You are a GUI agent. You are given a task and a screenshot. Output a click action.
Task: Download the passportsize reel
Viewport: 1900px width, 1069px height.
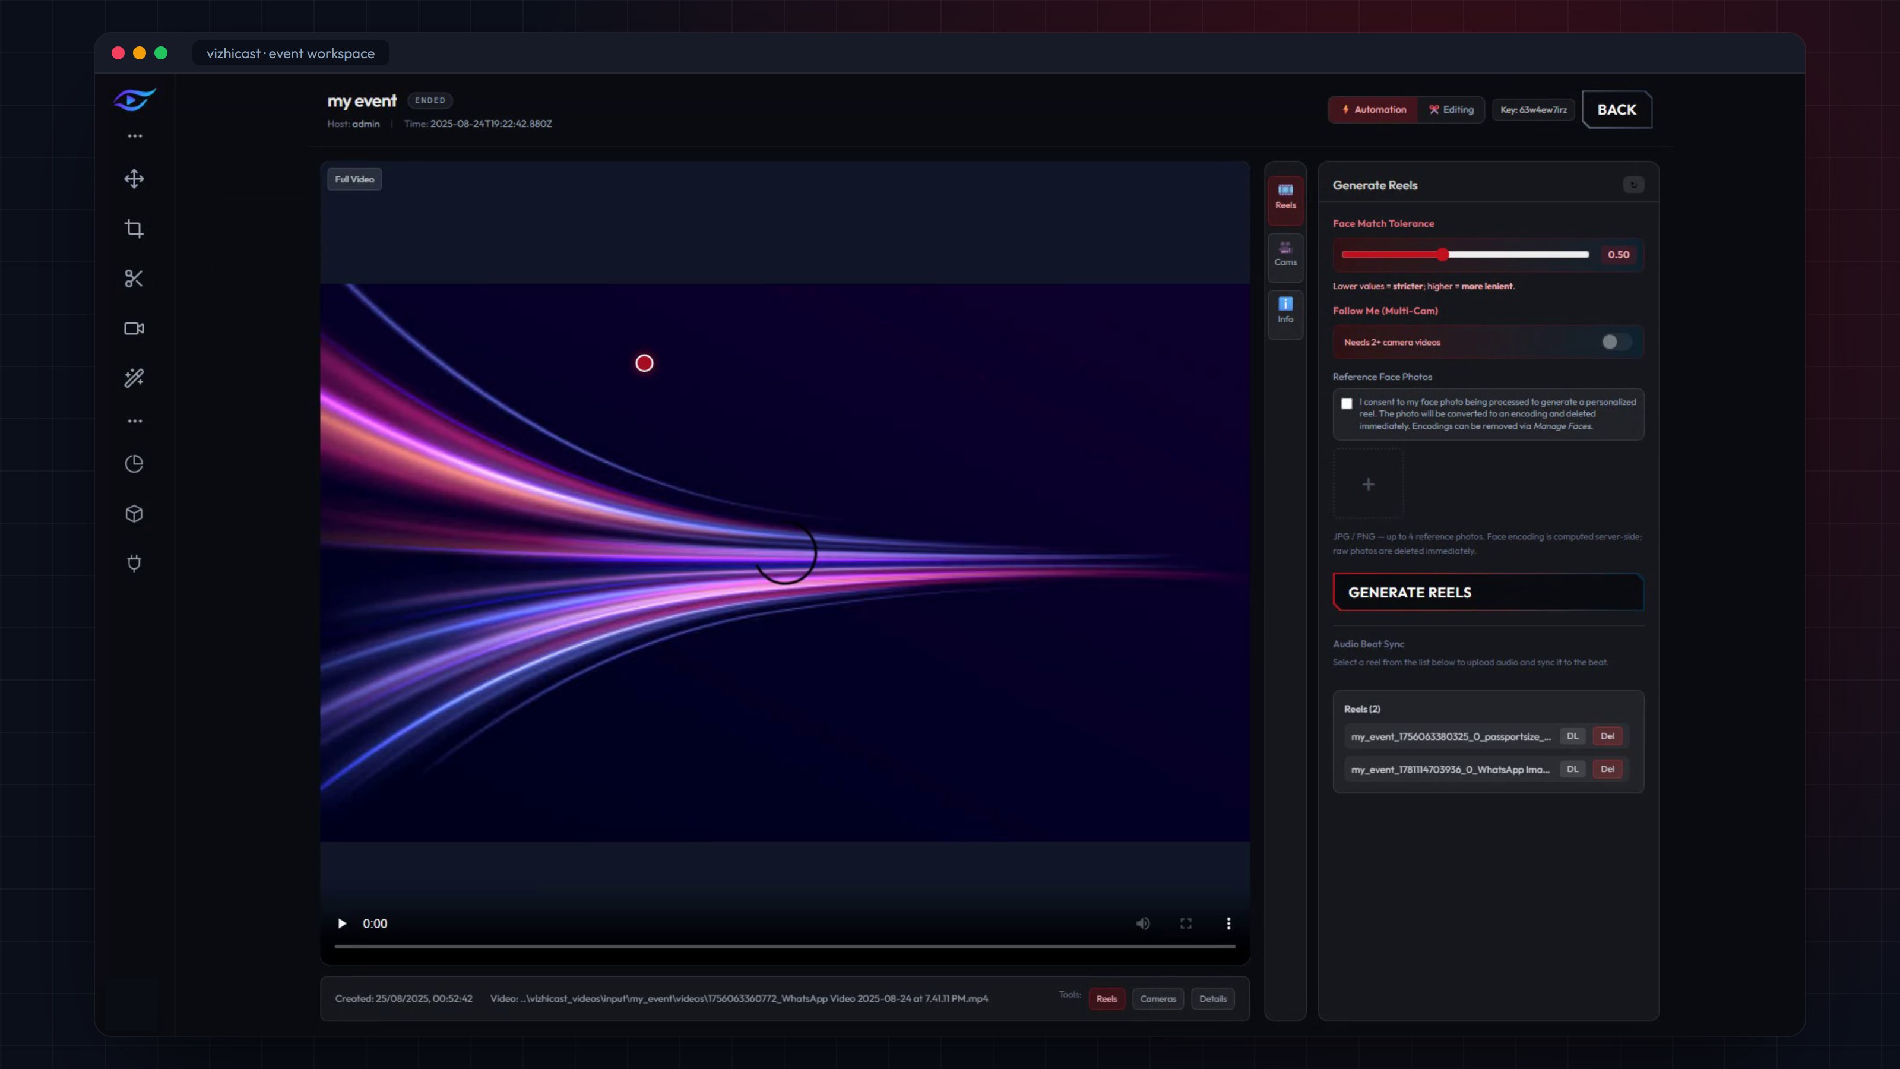pos(1572,736)
